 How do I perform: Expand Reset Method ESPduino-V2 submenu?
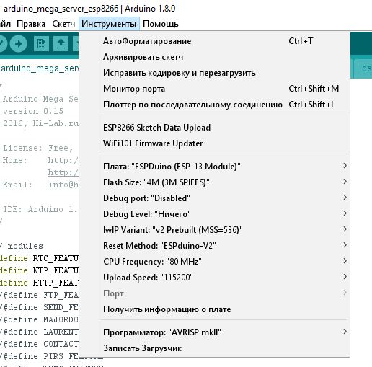(x=214, y=246)
